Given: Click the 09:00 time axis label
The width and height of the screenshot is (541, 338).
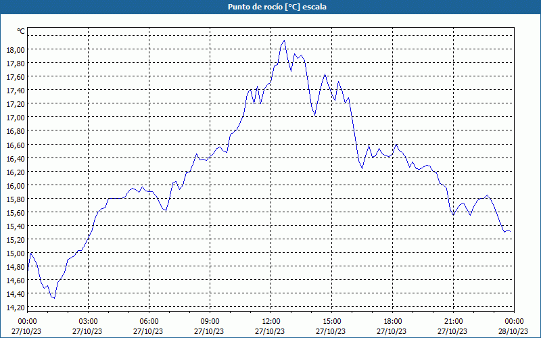Looking at the screenshot, I should point(210,322).
